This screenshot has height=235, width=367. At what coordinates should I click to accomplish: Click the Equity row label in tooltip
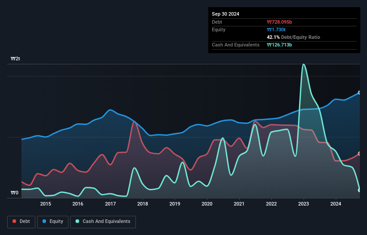click(219, 29)
